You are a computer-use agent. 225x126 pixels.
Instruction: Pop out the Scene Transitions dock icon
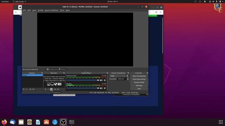point(128,73)
